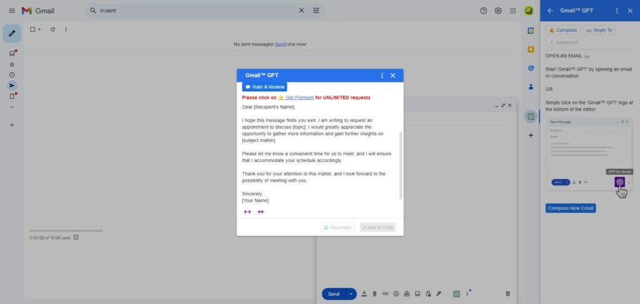Go back in Gmail GPT side panel
The width and height of the screenshot is (640, 304).
[x=550, y=11]
